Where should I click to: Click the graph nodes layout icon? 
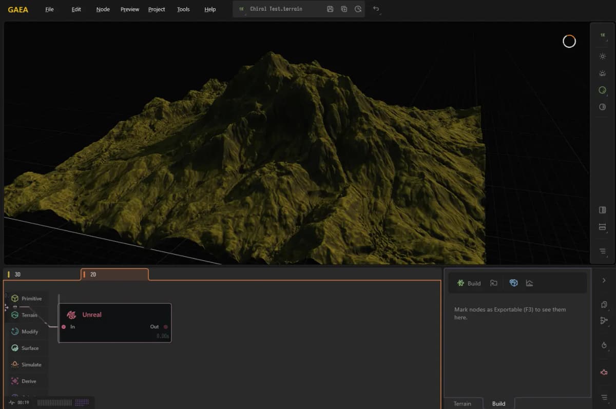coord(604,321)
